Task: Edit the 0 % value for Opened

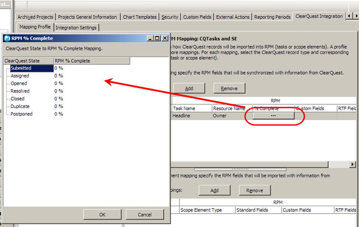Action: point(58,83)
